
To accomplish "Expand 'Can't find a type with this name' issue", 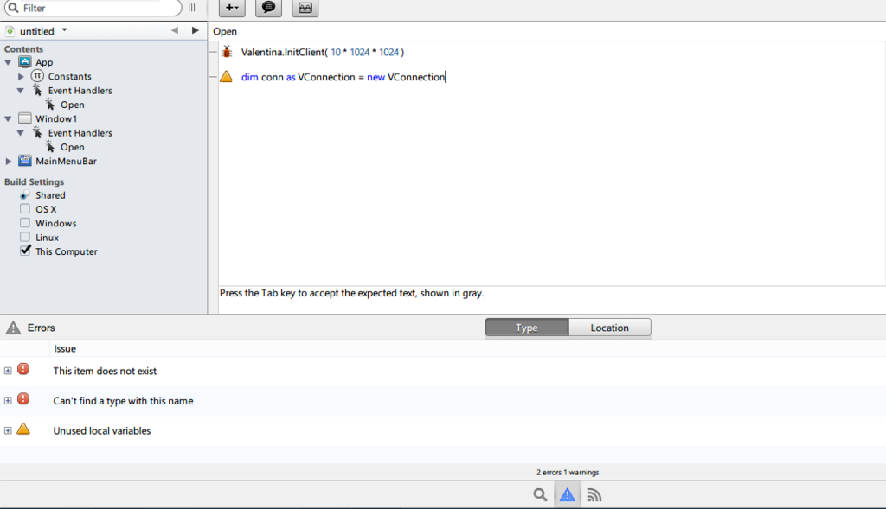I will click(8, 401).
